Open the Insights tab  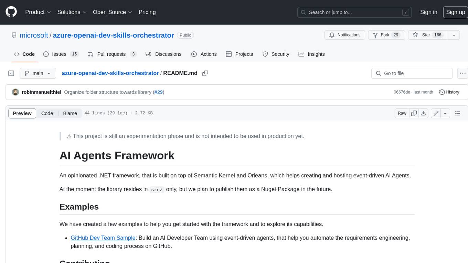[311, 54]
